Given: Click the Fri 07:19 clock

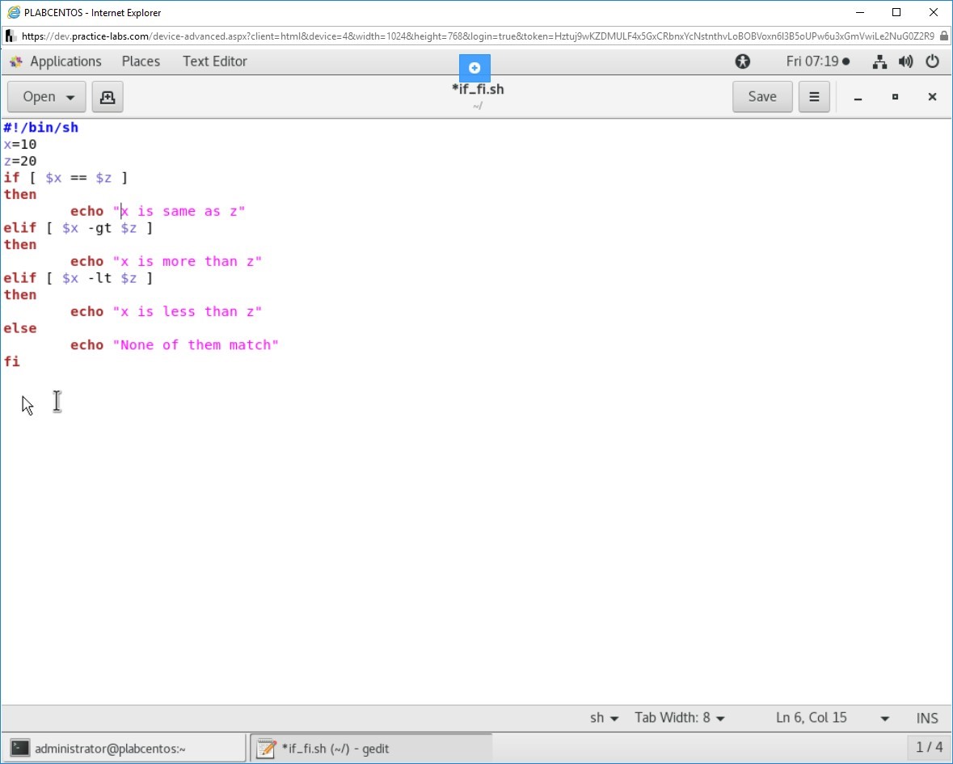Looking at the screenshot, I should coord(817,61).
